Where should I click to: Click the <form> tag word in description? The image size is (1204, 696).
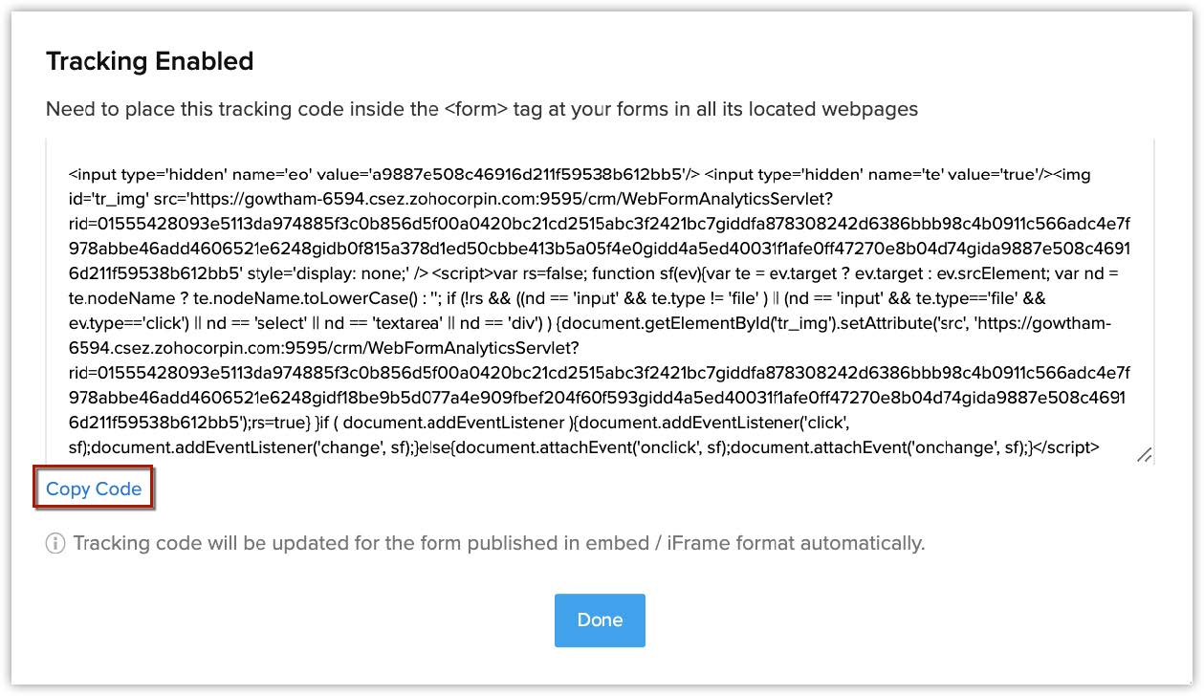476,109
